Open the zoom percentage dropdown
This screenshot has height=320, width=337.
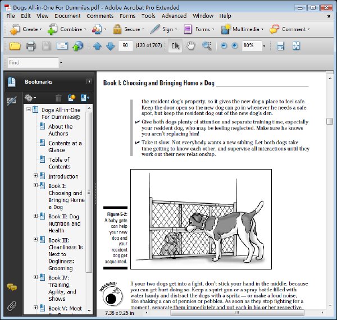264,45
